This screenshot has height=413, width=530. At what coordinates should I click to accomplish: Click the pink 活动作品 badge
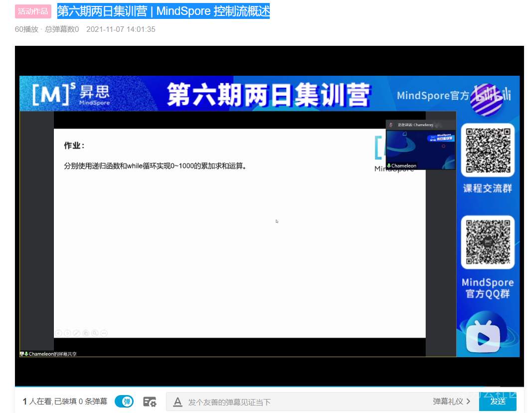tap(33, 11)
